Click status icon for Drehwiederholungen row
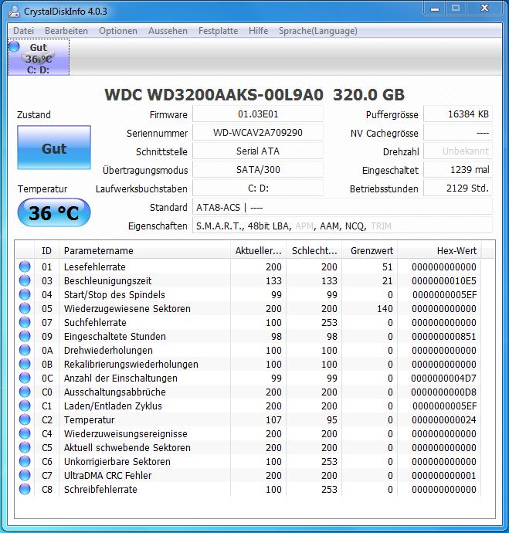Image resolution: width=509 pixels, height=533 pixels. coord(25,350)
